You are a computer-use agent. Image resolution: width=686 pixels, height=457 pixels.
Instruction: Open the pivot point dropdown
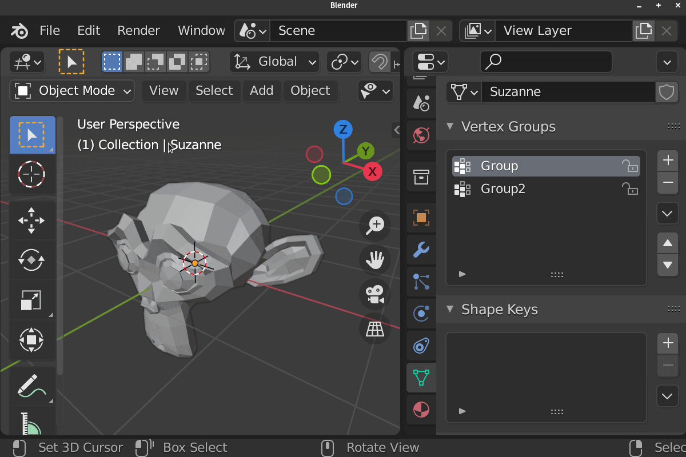[x=344, y=62]
